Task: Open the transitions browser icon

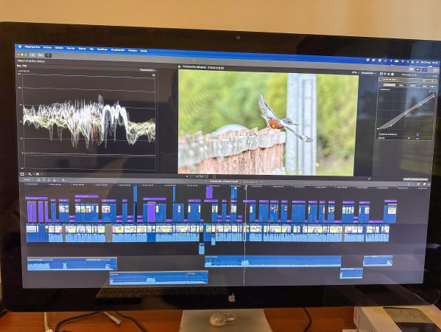Action: pos(428,184)
